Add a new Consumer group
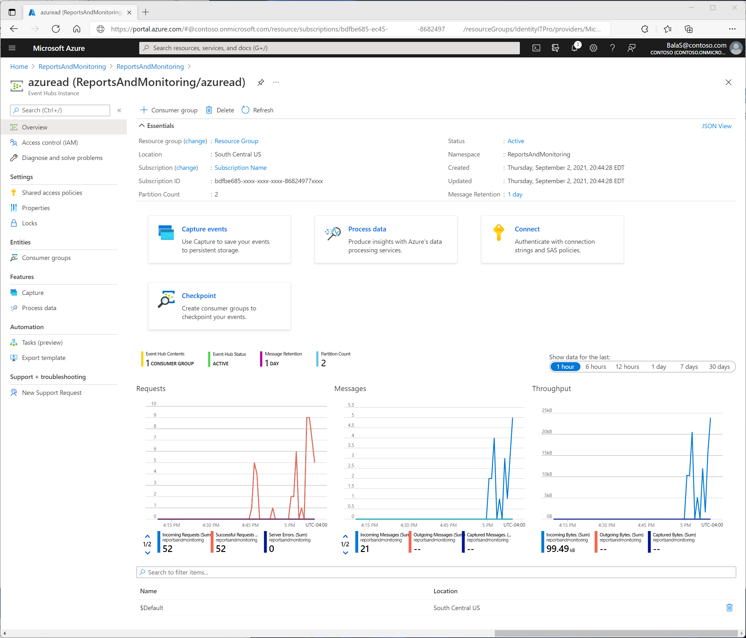Viewport: 746px width, 638px height. point(168,110)
